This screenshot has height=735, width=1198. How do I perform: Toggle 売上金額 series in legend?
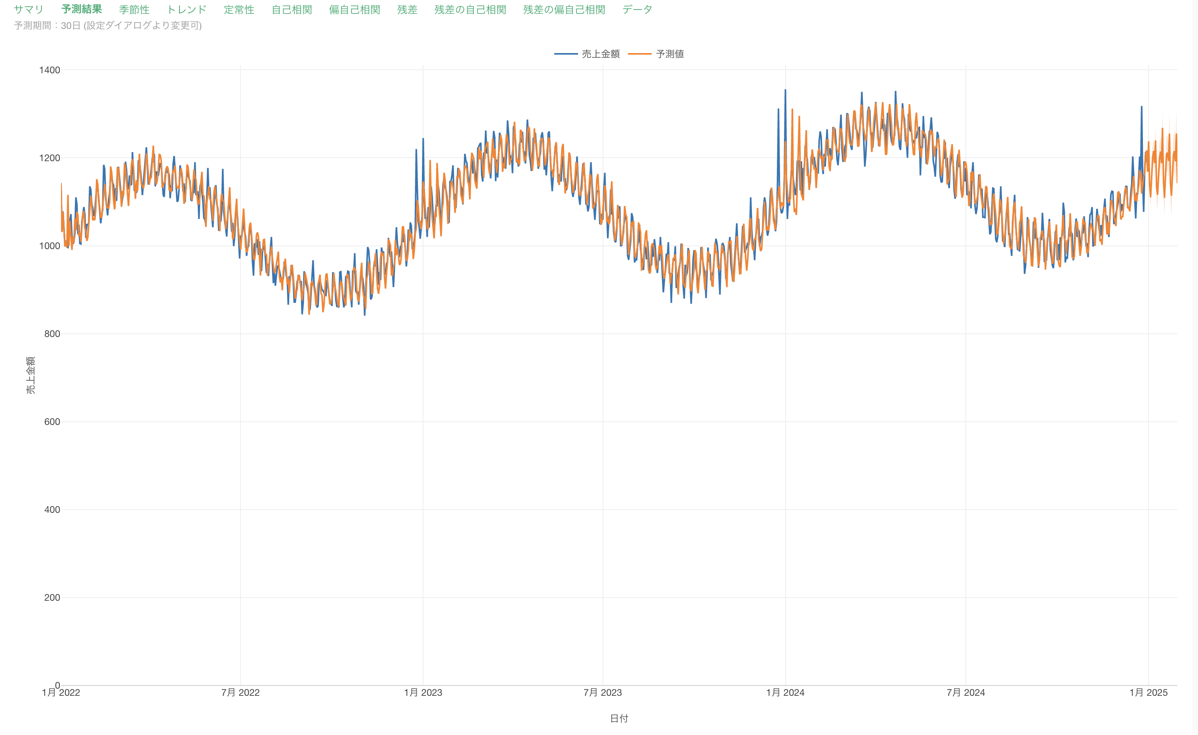coord(601,54)
